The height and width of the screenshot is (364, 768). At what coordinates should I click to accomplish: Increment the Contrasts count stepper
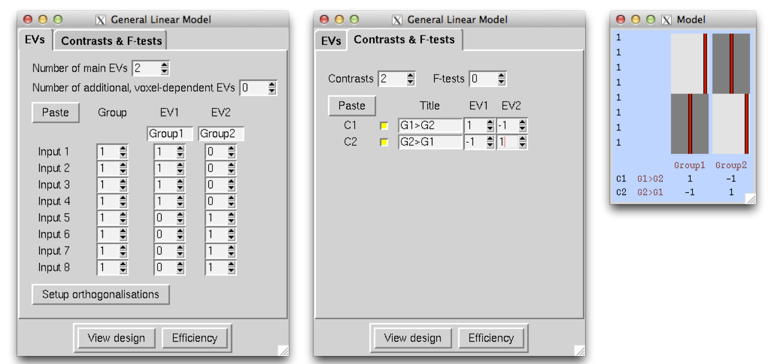pyautogui.click(x=410, y=75)
